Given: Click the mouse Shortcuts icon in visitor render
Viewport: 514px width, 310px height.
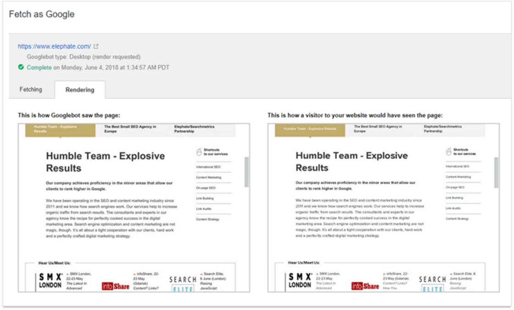Looking at the screenshot, I should pyautogui.click(x=449, y=152).
